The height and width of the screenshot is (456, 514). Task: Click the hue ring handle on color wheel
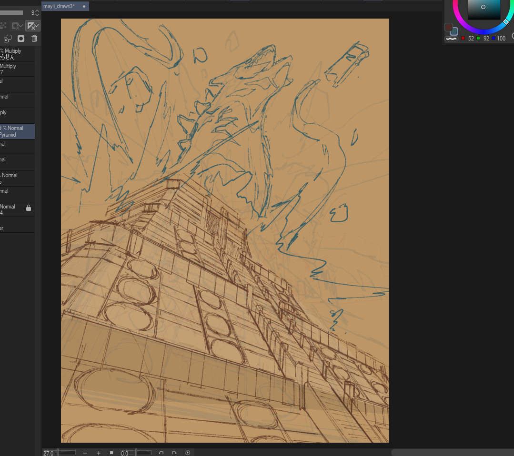point(506,22)
